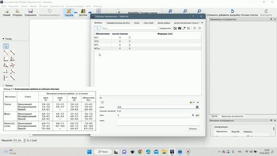
Task: Open the Углы линий tab
Action: [148, 23]
